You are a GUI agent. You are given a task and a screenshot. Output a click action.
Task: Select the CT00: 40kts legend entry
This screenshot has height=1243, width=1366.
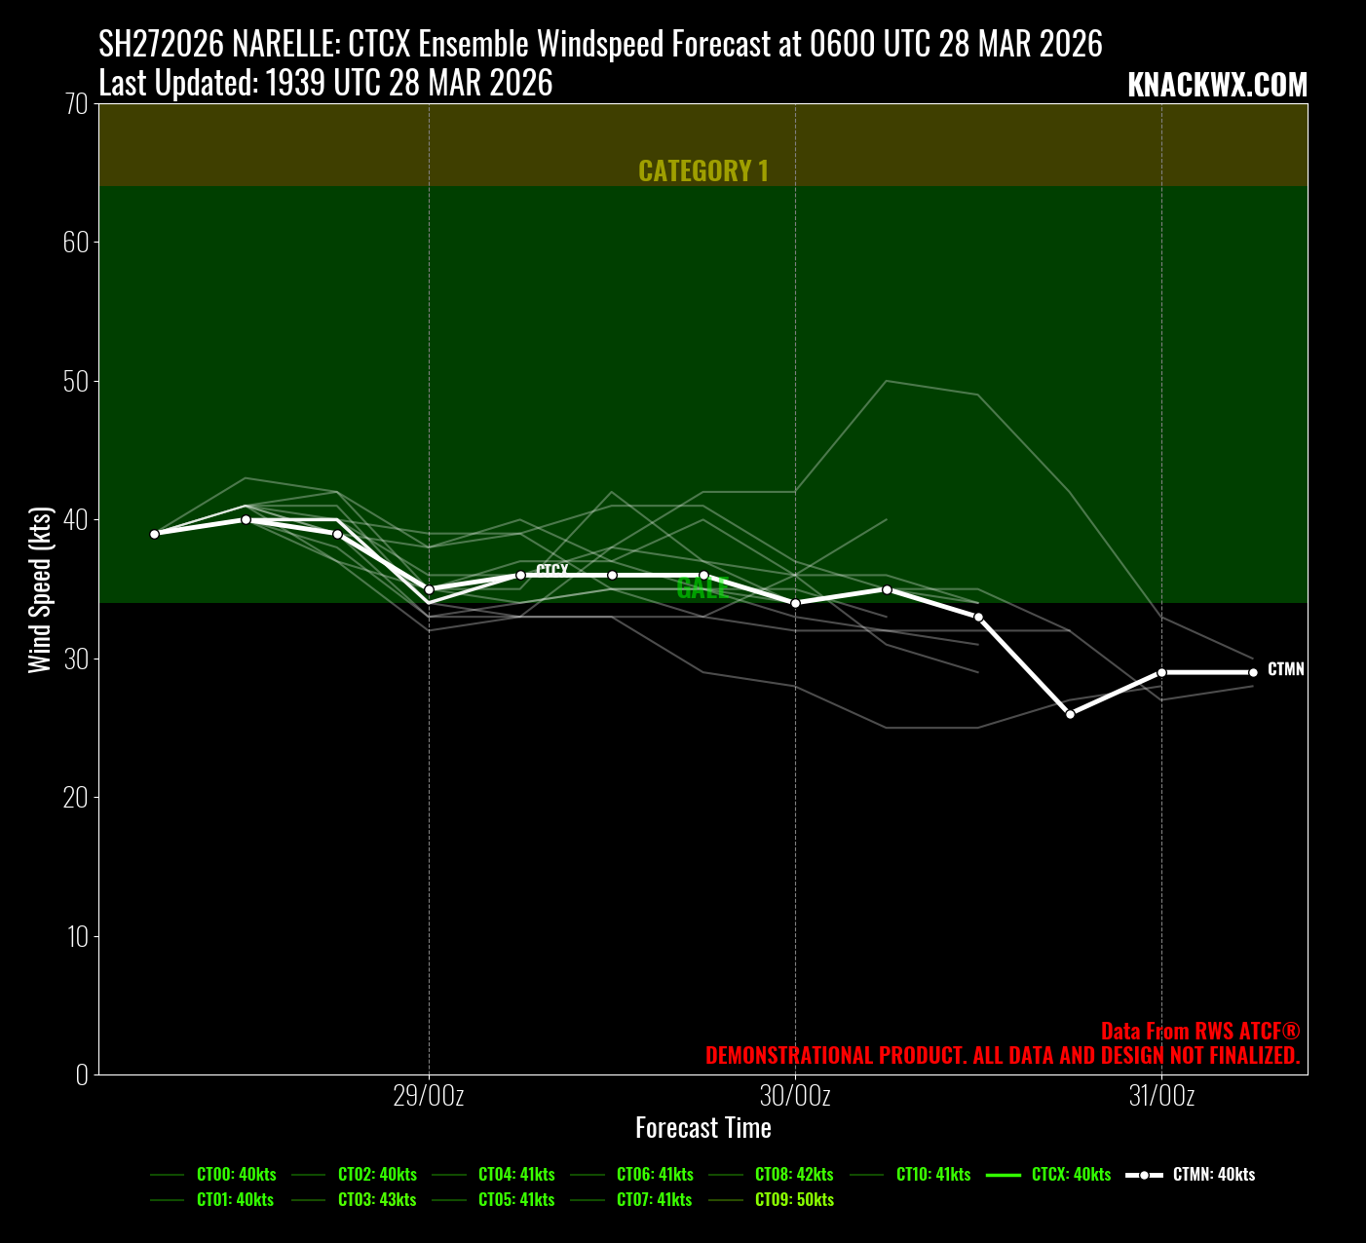[236, 1174]
